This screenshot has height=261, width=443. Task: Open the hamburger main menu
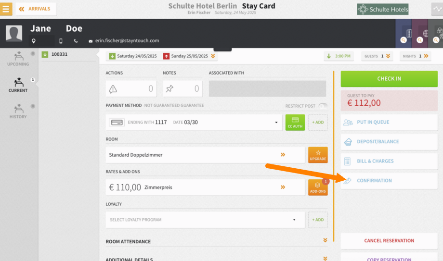click(6, 9)
